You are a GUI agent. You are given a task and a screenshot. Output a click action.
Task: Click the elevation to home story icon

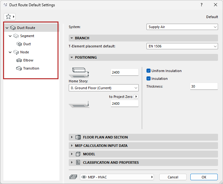79,72
